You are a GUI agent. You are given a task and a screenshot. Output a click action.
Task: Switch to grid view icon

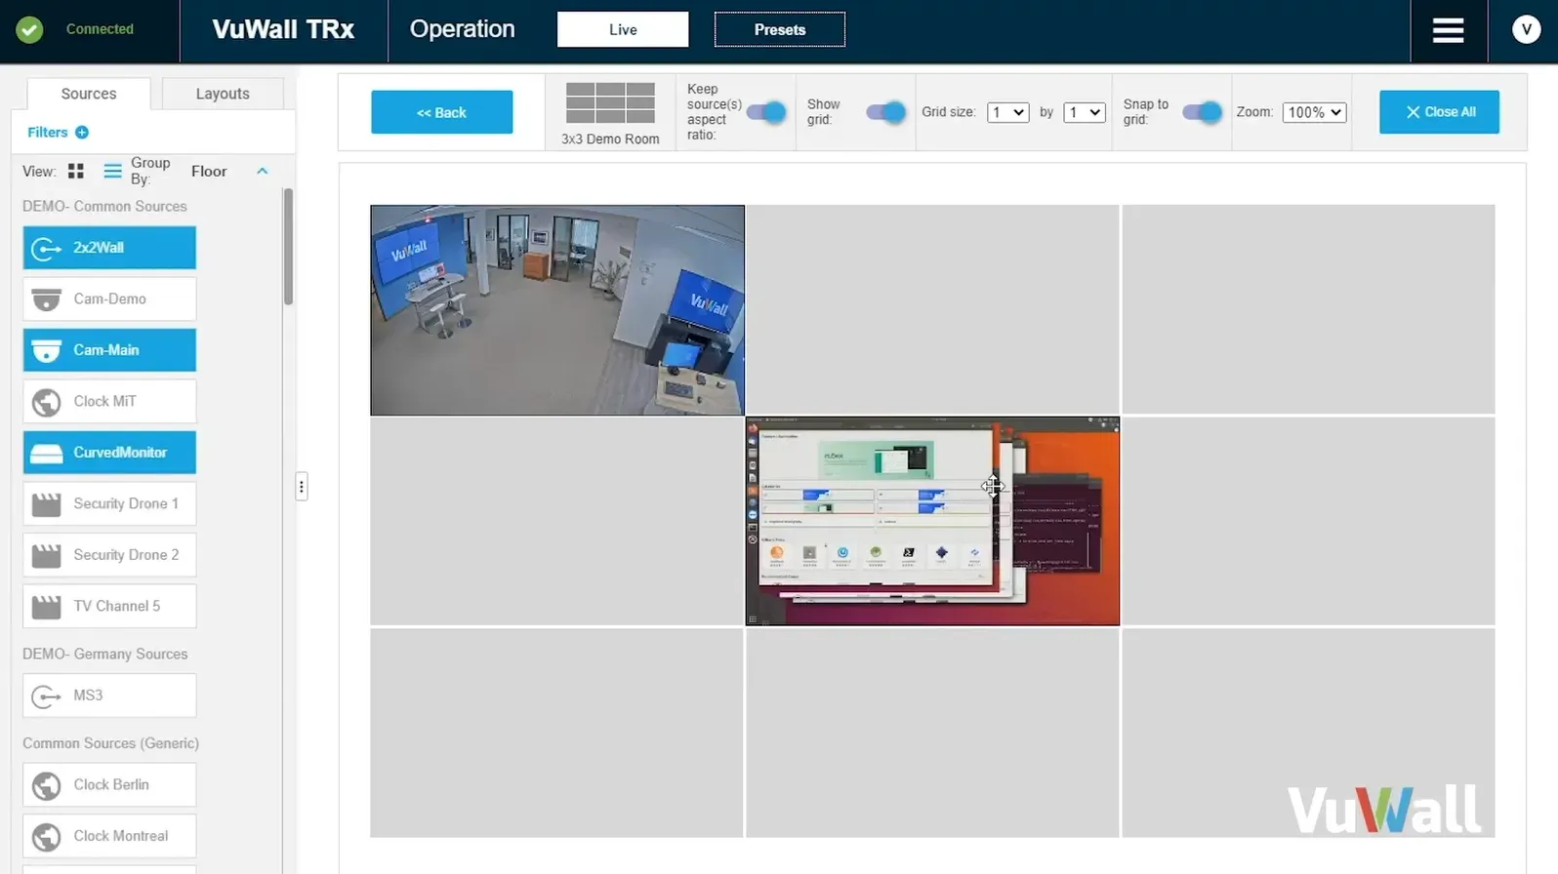(76, 172)
